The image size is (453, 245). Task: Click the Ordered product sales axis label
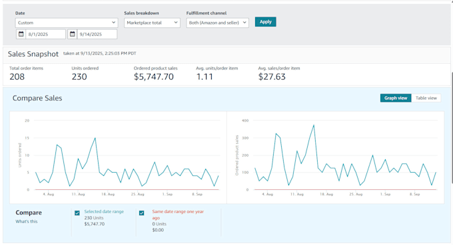[x=237, y=155]
